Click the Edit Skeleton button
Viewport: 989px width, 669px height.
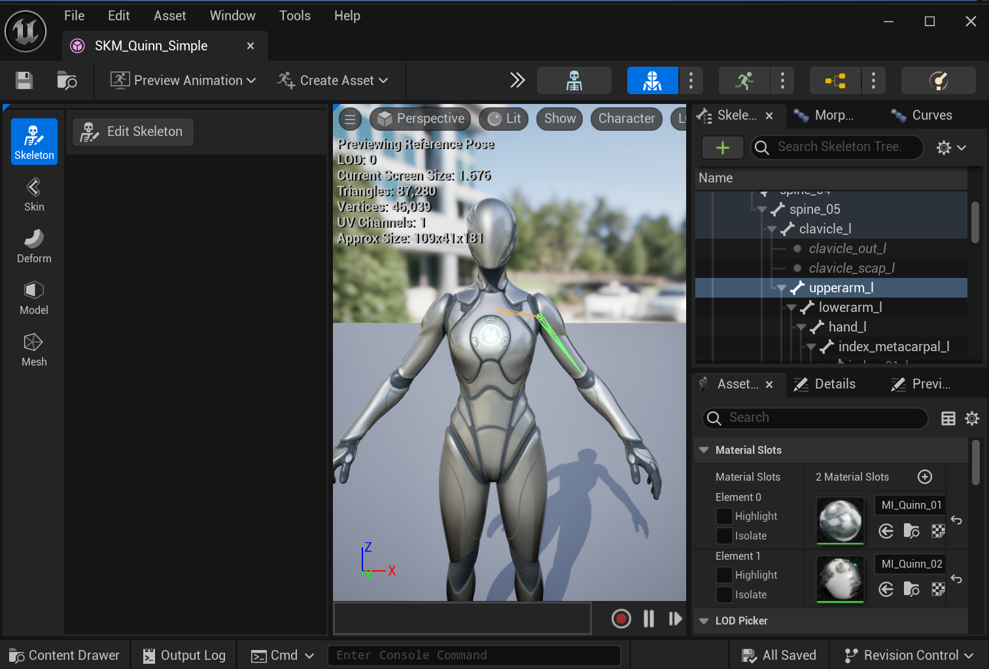(133, 132)
